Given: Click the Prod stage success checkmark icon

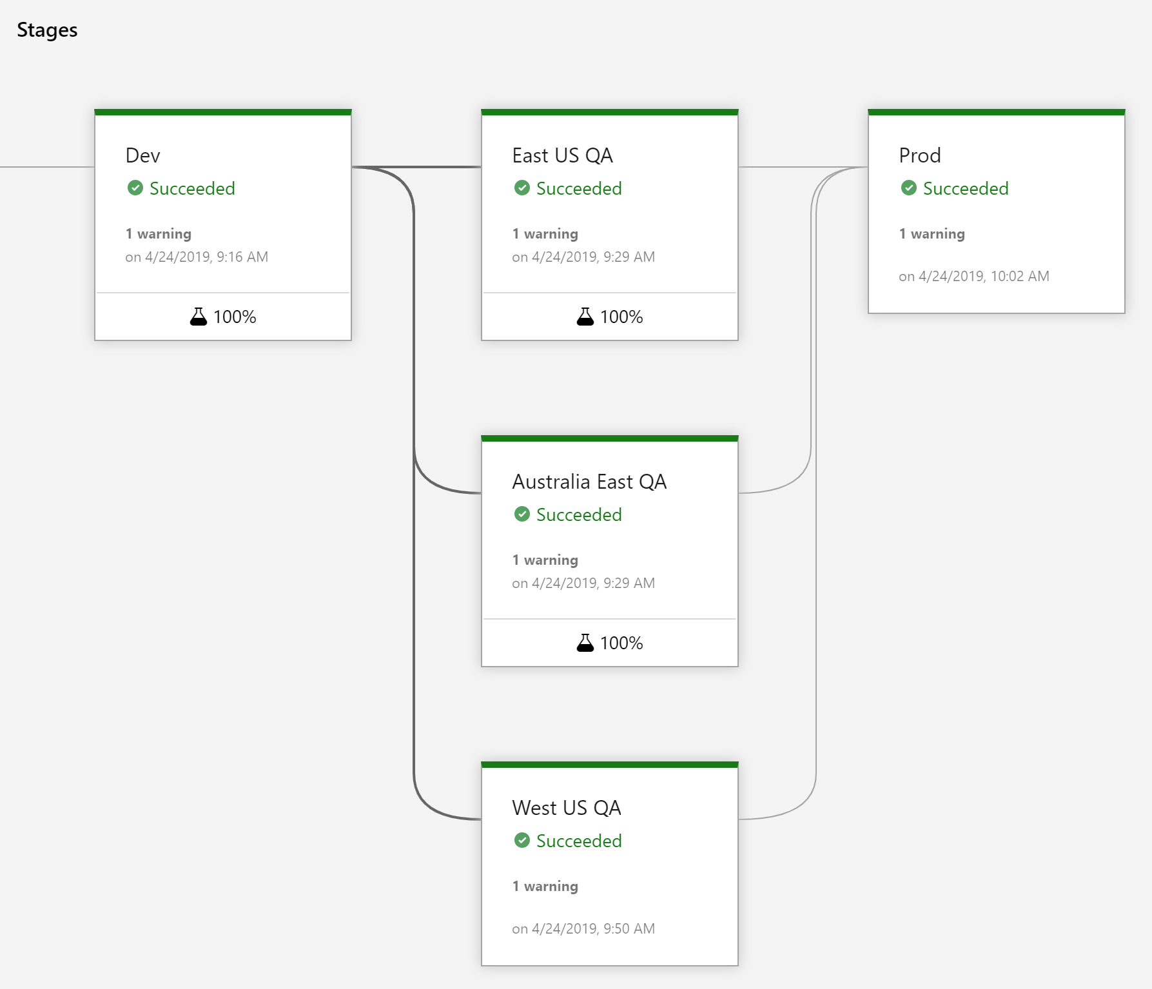Looking at the screenshot, I should click(x=909, y=188).
